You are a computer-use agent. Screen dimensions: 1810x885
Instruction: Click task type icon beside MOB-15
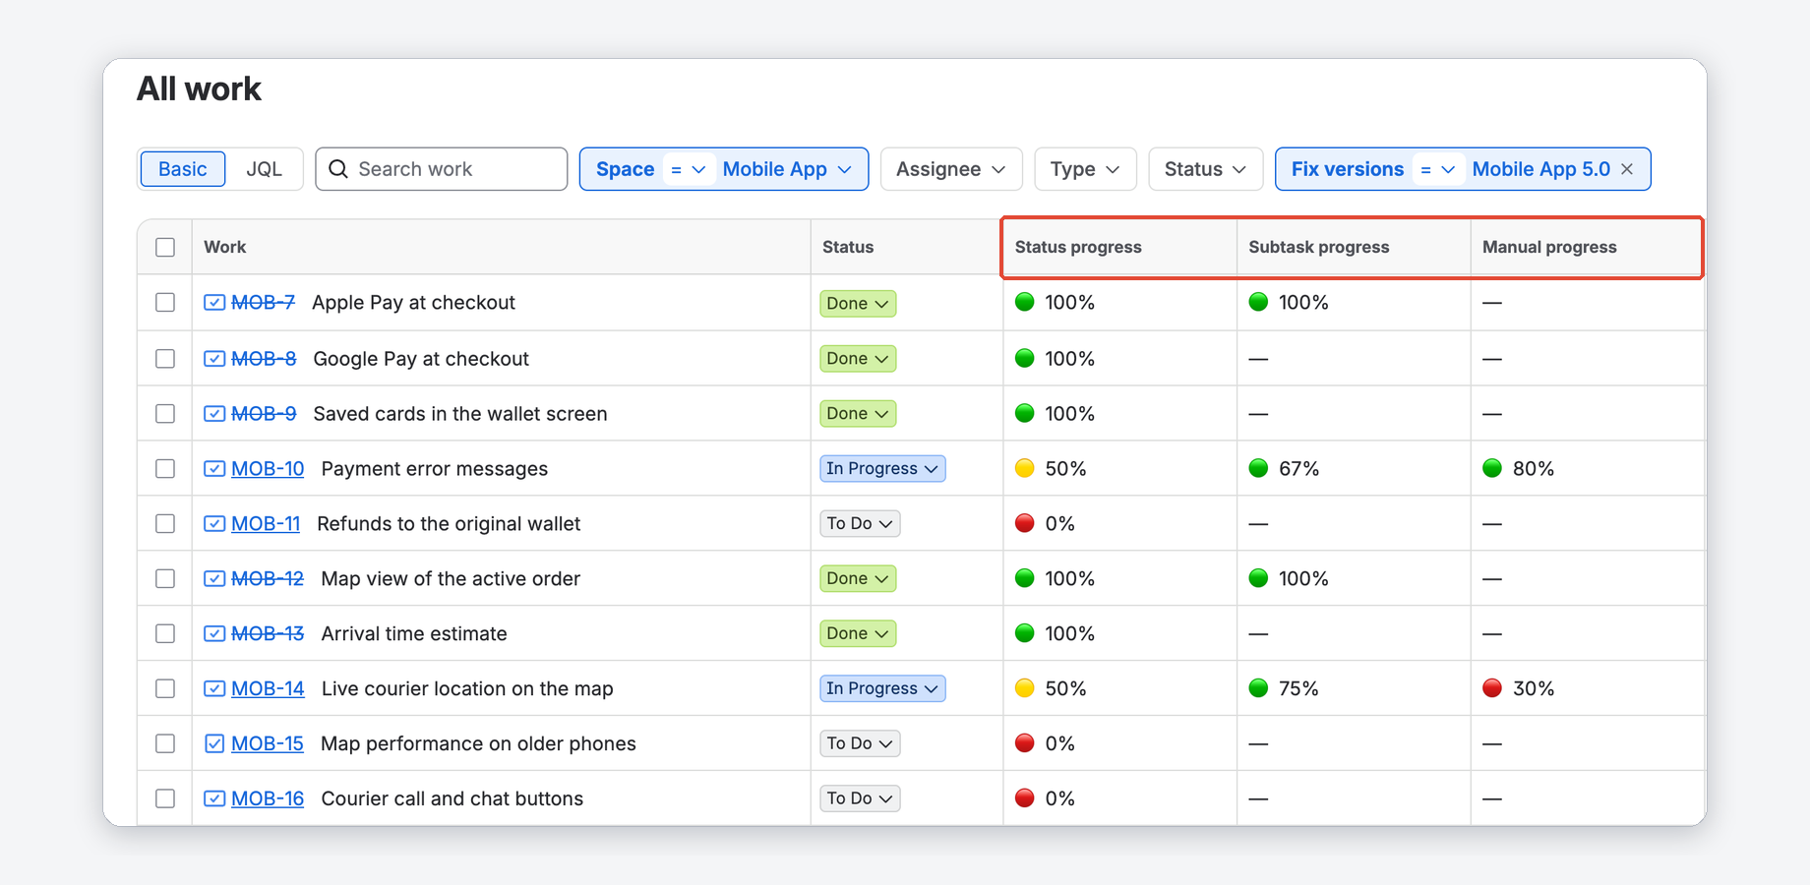click(x=214, y=743)
